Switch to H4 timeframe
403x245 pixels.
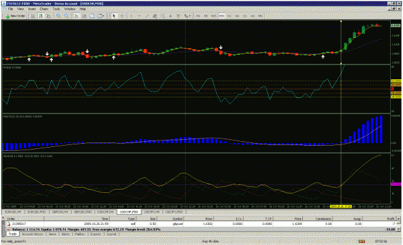(x=237, y=16)
